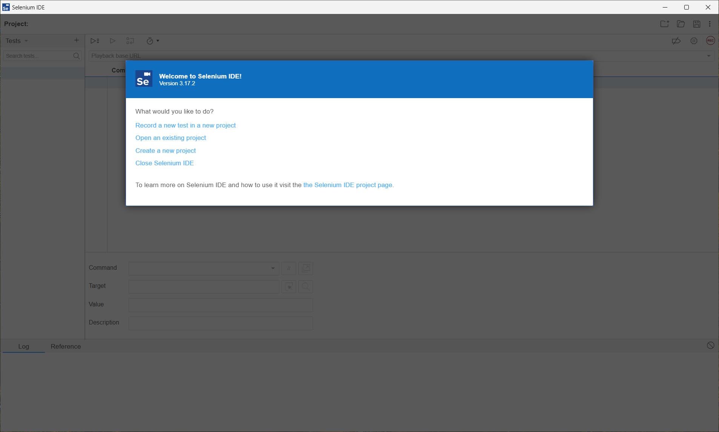Click Record a new test in a new project
Viewport: 719px width, 432px height.
pos(185,125)
